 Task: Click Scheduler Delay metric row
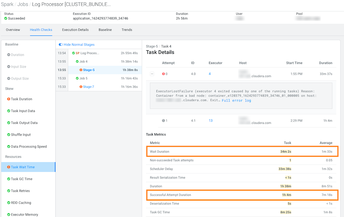pos(241,169)
